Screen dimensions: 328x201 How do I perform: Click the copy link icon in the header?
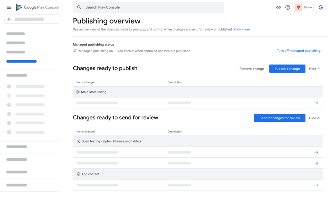278,7
